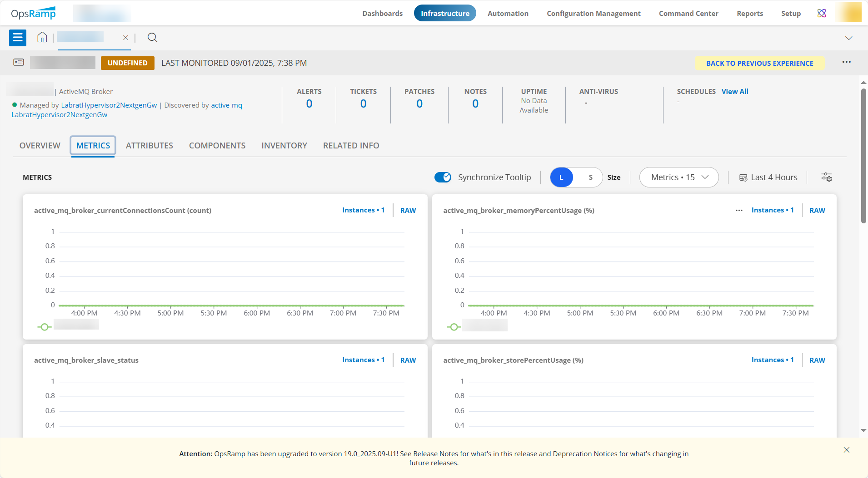868x478 pixels.
Task: Open the COMPONENTS tab
Action: 217,146
